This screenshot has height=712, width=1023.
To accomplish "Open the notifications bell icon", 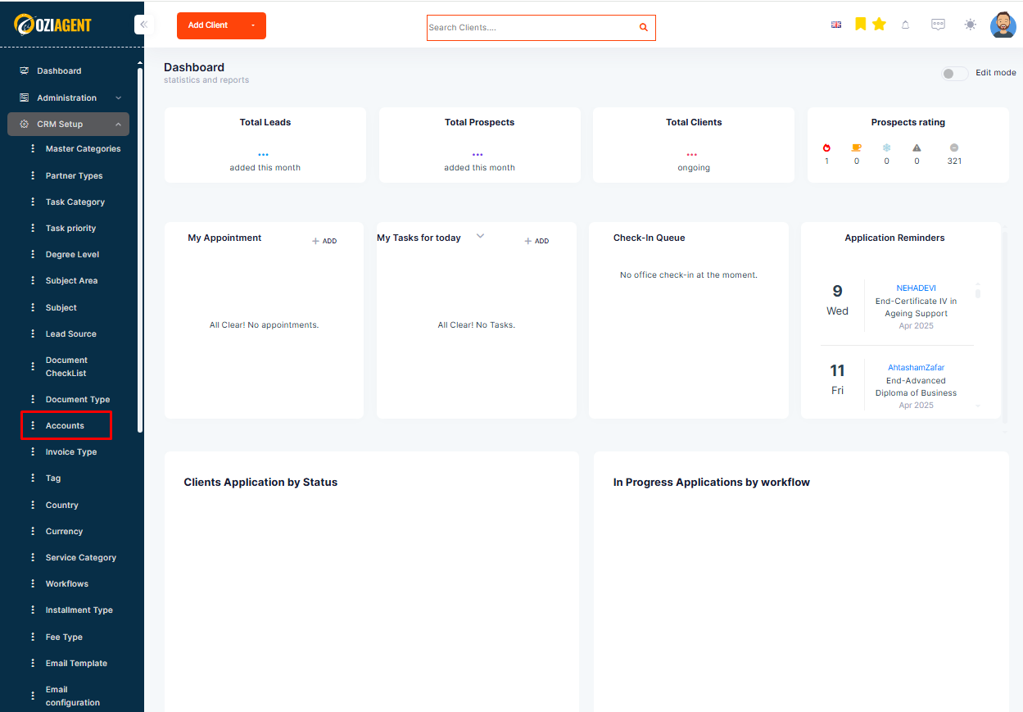I will click(905, 25).
